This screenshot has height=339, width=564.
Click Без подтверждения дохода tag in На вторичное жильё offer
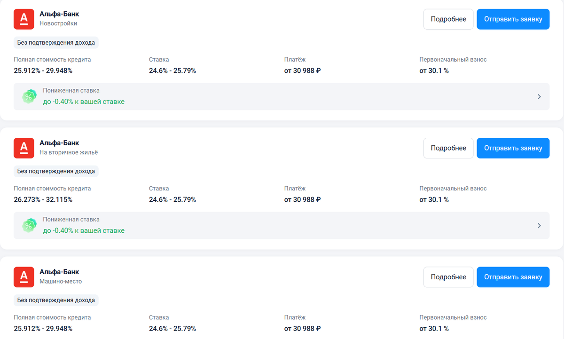click(x=56, y=171)
